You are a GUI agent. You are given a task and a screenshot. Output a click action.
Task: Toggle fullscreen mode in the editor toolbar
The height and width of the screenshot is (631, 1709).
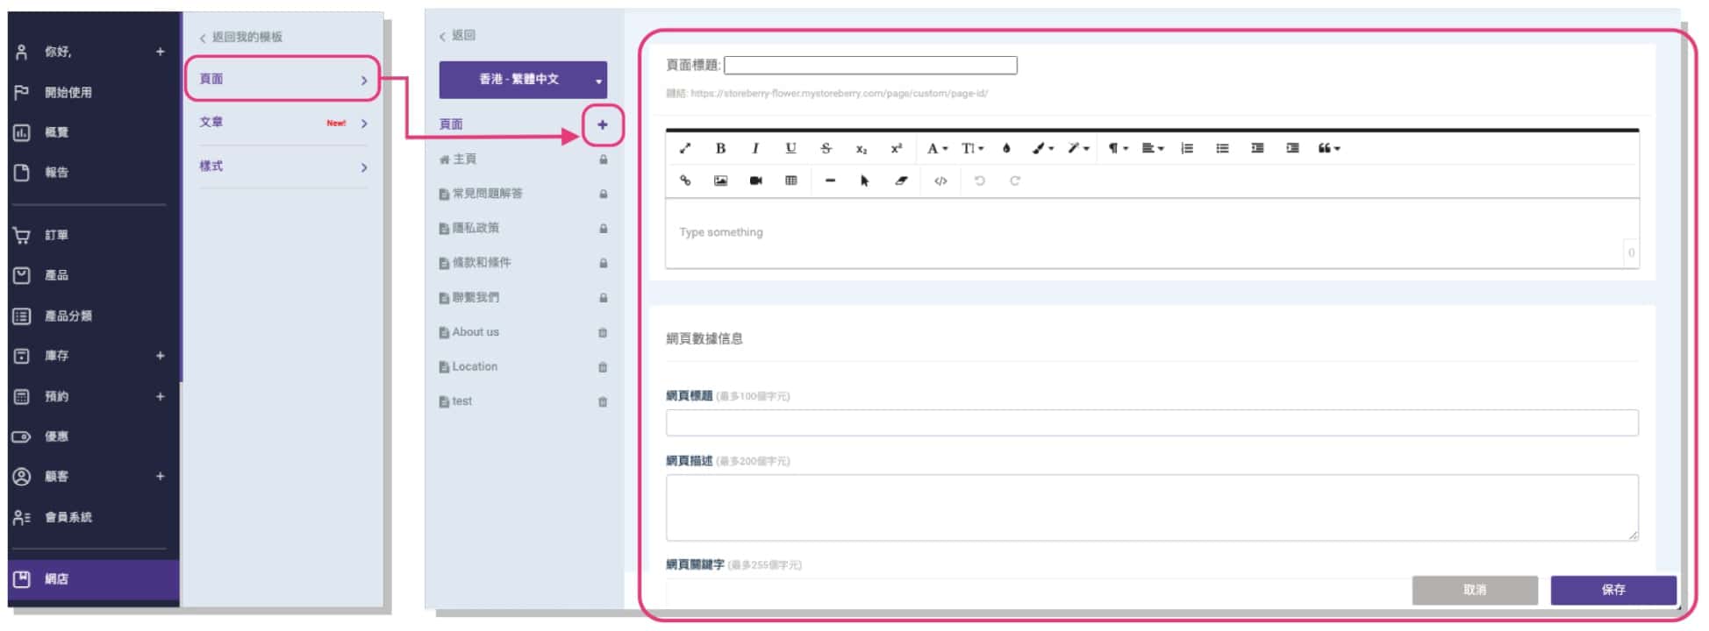pos(685,148)
